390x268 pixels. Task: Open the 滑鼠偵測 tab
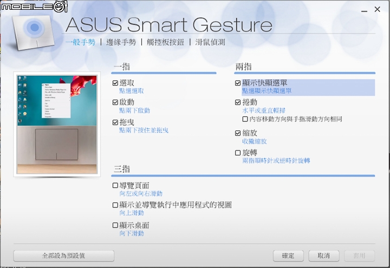coord(210,42)
